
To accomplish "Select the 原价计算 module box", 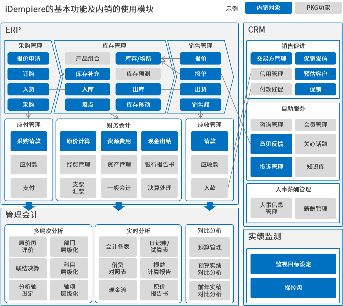I will click(x=78, y=141).
